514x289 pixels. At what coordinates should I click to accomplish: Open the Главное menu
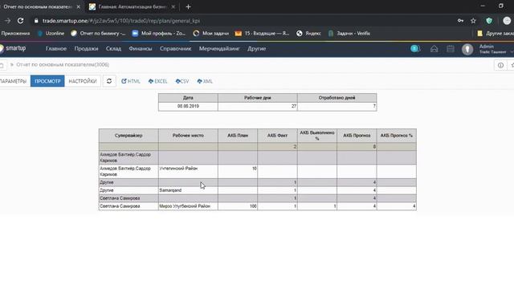[x=56, y=48]
